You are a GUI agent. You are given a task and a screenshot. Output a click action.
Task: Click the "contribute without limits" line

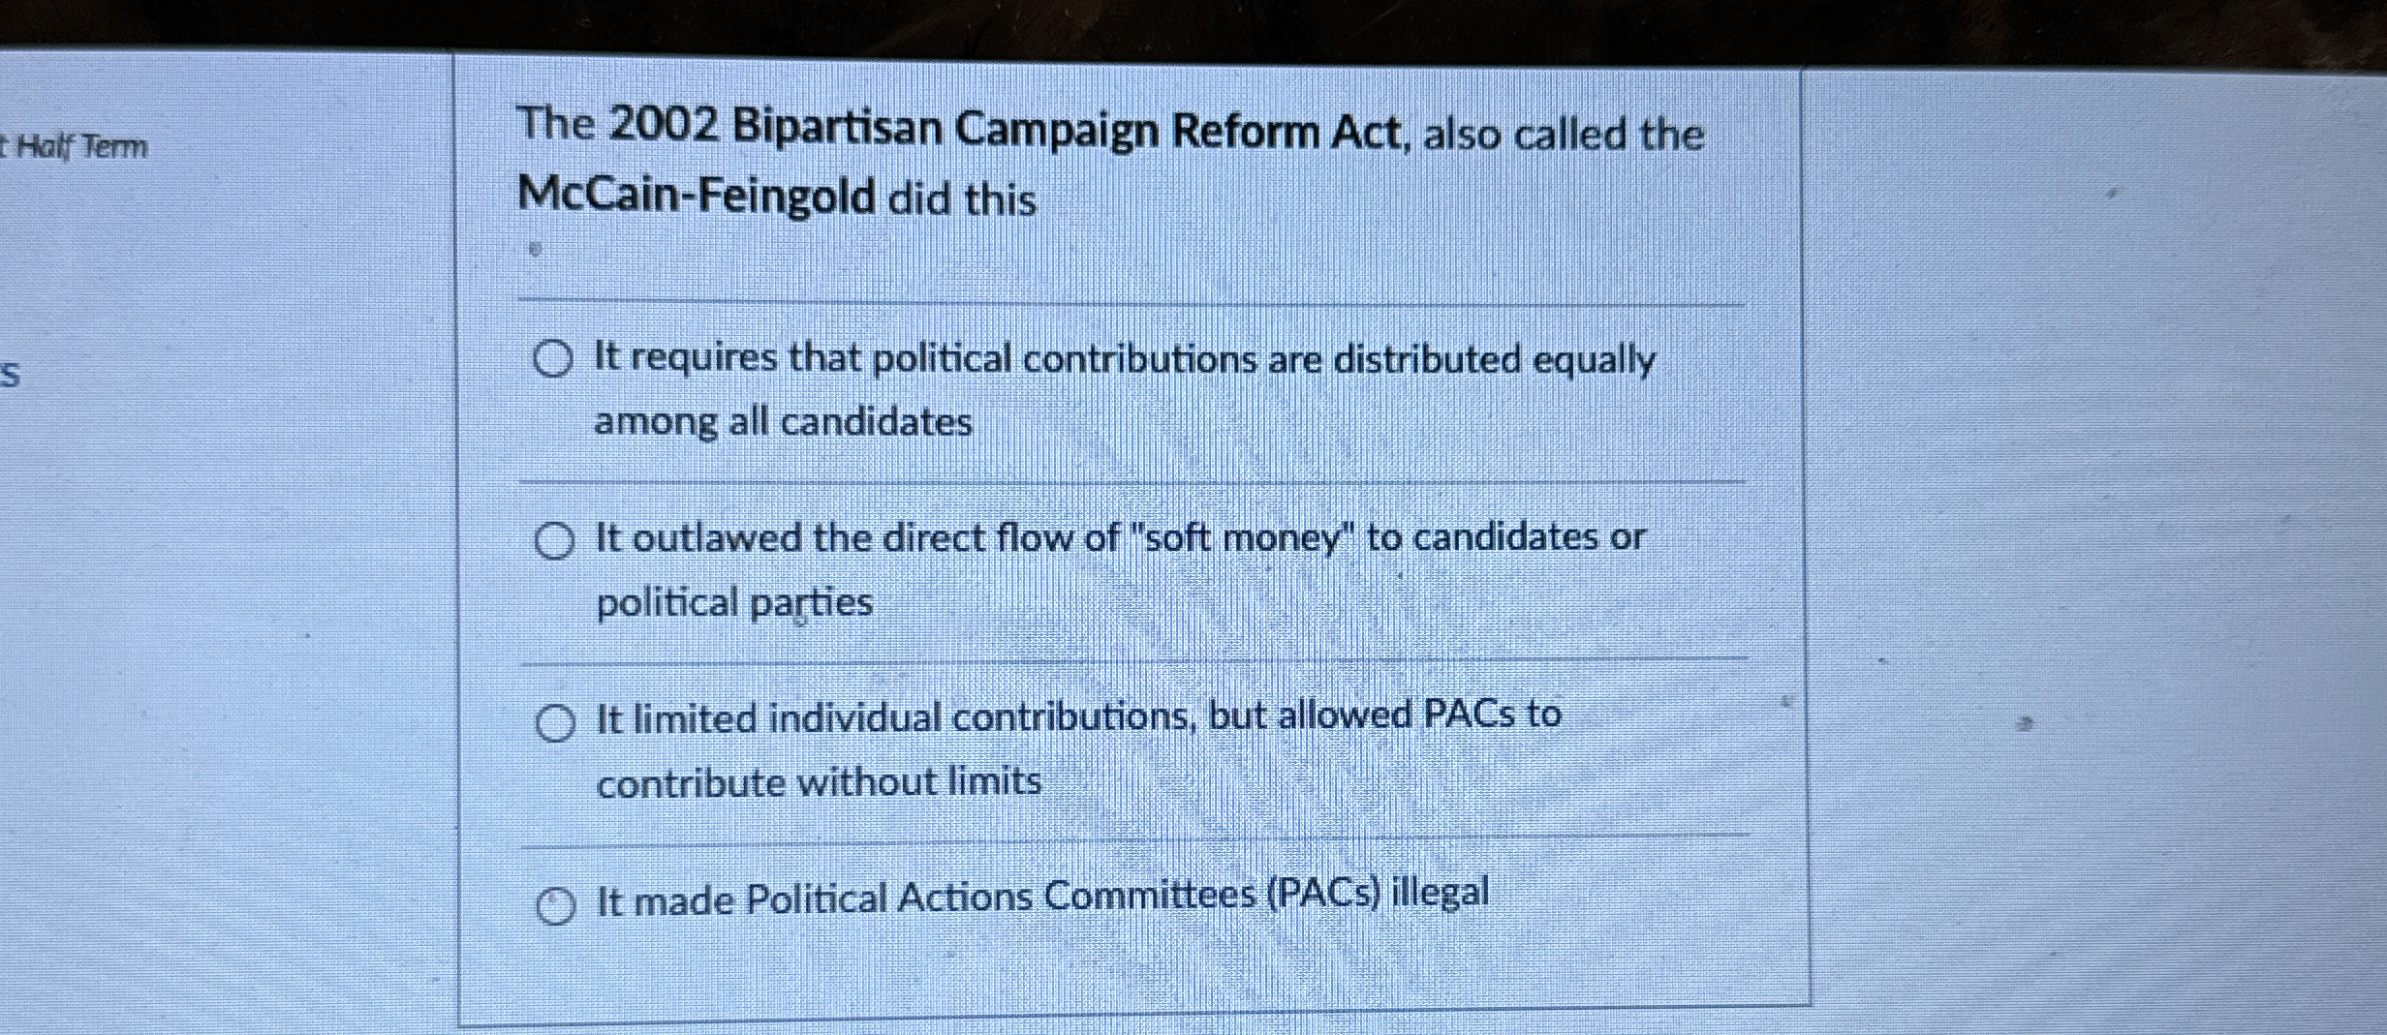(819, 781)
